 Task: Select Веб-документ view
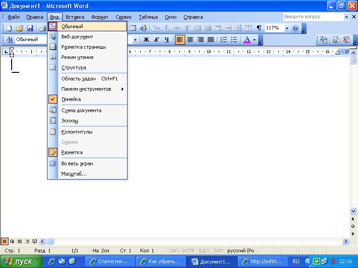point(87,37)
